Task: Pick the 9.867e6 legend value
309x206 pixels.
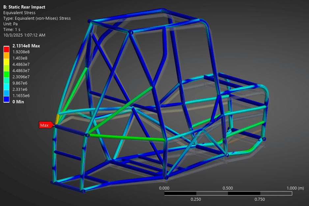Action: point(20,83)
